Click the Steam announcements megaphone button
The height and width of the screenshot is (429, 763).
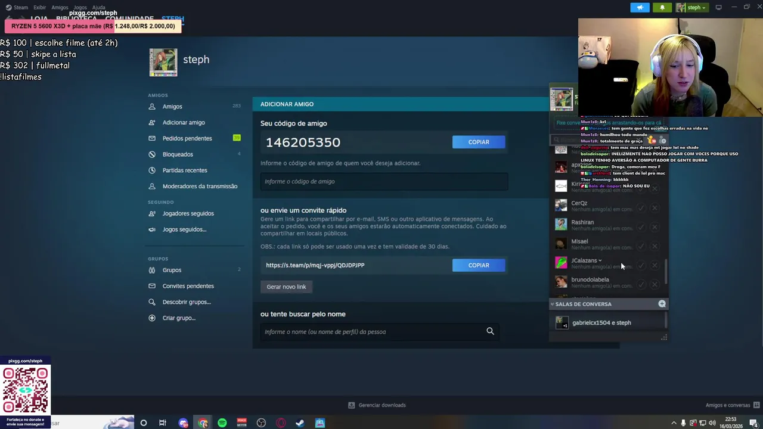click(x=640, y=8)
